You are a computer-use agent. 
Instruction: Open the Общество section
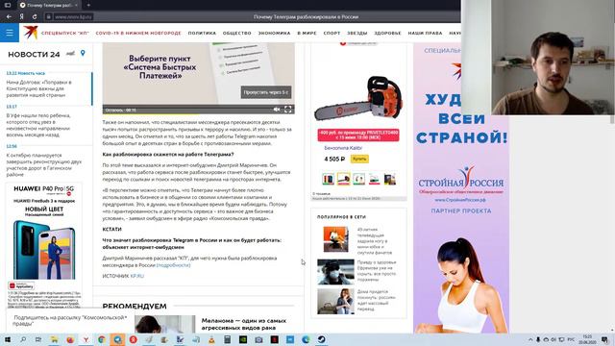click(x=237, y=34)
